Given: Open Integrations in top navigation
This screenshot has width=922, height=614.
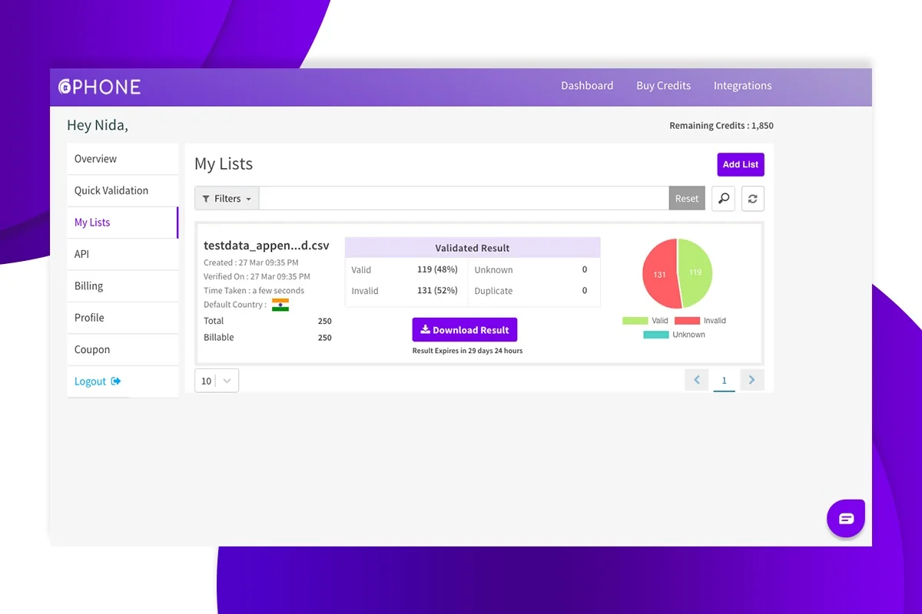Looking at the screenshot, I should click(x=742, y=86).
